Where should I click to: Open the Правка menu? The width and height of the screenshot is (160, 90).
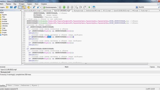(8, 4)
